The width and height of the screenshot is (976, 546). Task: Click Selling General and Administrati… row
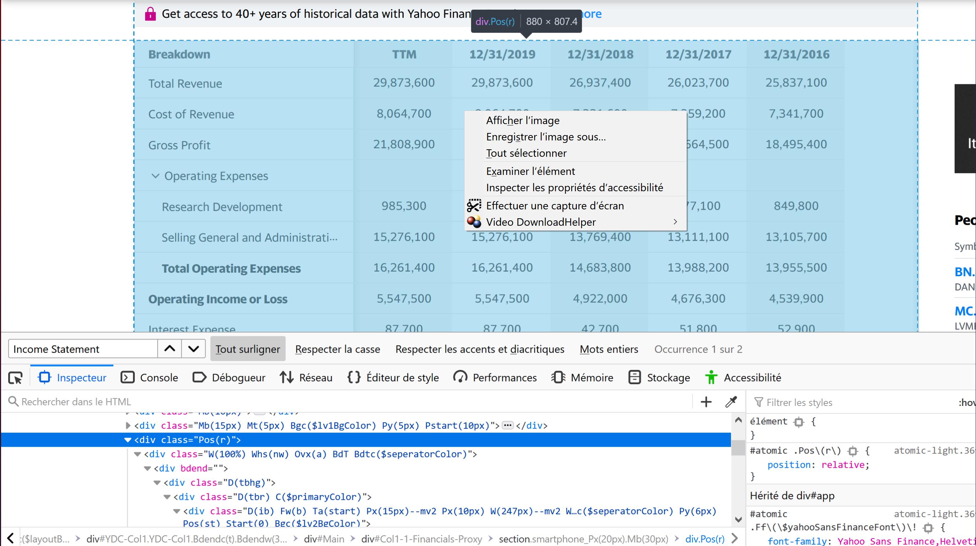(x=249, y=237)
